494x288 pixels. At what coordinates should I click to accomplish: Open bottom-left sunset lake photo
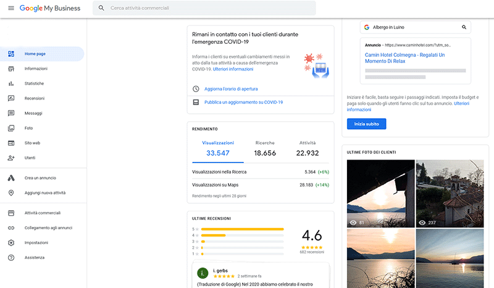[380, 258]
